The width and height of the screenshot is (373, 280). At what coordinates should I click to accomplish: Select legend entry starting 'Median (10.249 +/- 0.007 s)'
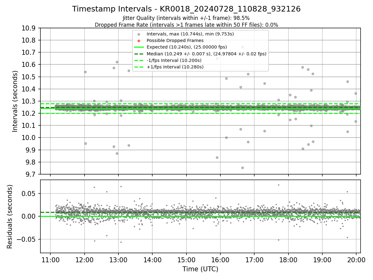click(x=206, y=54)
